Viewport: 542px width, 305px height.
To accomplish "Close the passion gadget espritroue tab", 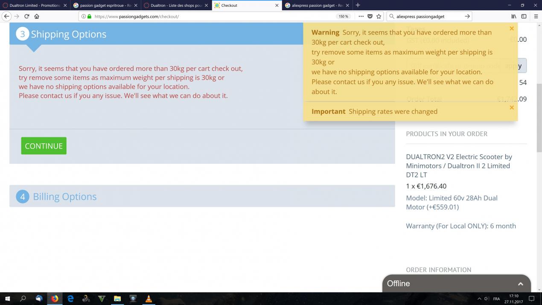I will pyautogui.click(x=135, y=6).
